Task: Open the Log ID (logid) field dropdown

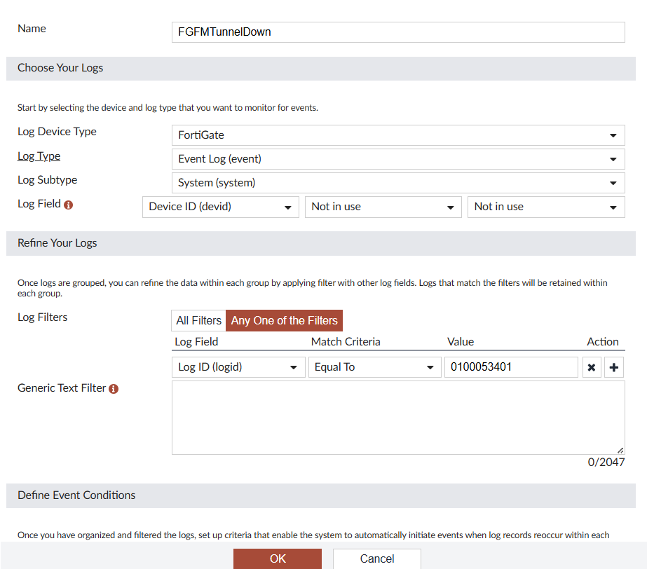Action: pos(238,367)
